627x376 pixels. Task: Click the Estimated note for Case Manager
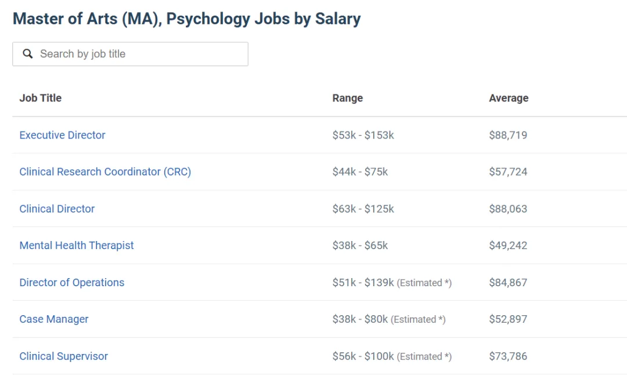pyautogui.click(x=418, y=319)
